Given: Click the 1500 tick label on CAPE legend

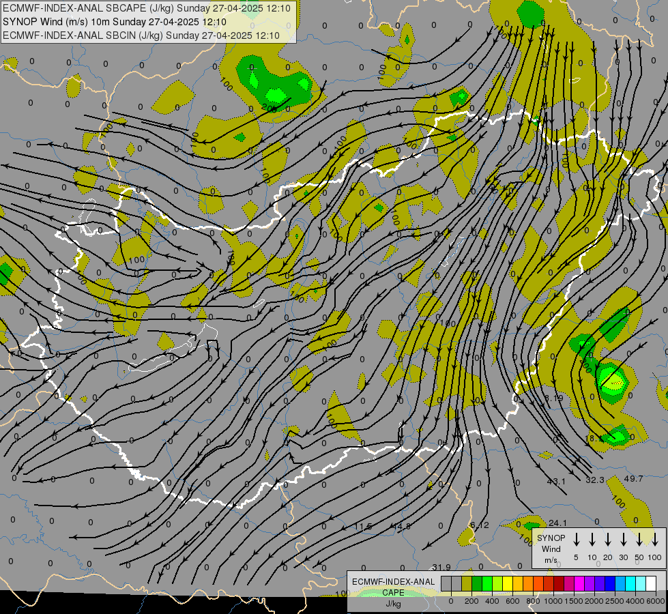Looking at the screenshot, I should point(574,601).
